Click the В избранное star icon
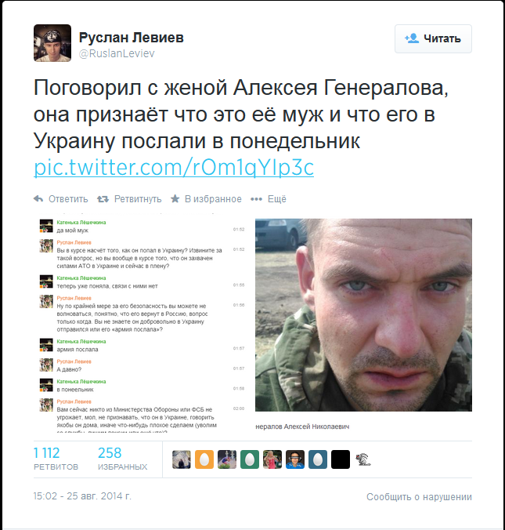Image resolution: width=505 pixels, height=530 pixels. pos(175,199)
